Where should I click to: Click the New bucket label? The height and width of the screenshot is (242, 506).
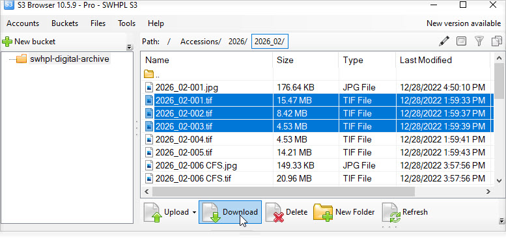35,42
